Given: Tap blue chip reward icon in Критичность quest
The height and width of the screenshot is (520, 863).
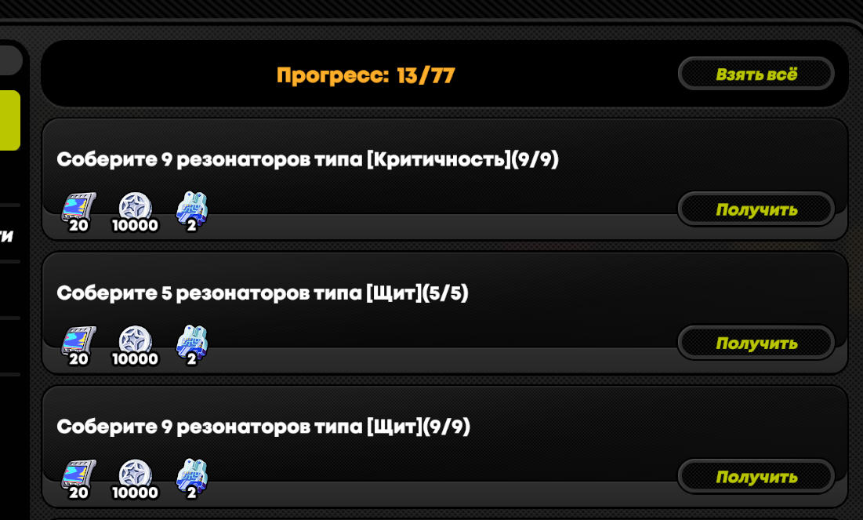Looking at the screenshot, I should [x=191, y=212].
